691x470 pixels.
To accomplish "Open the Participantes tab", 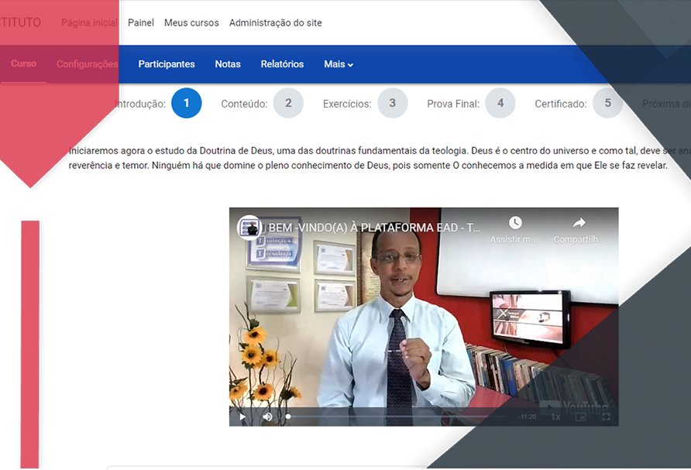I will click(x=167, y=64).
